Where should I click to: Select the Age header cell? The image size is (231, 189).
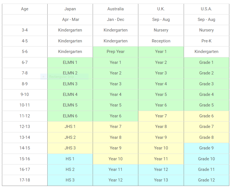point(25,9)
